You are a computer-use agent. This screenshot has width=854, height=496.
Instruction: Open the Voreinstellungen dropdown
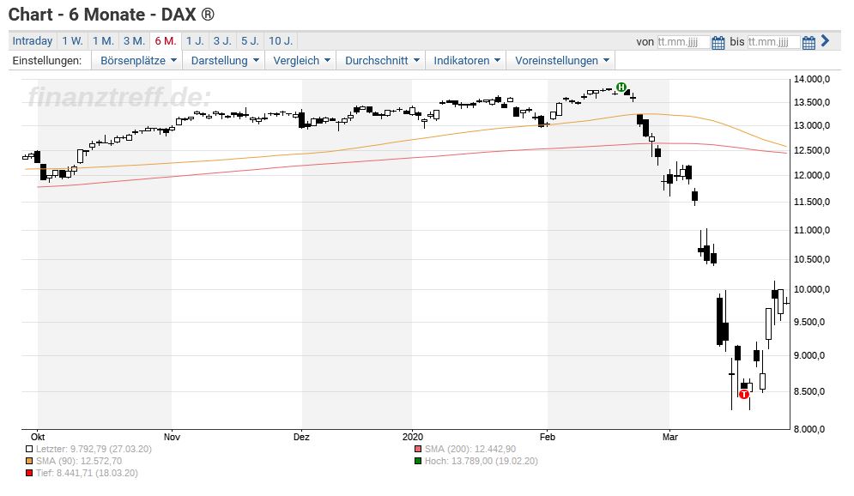click(561, 60)
